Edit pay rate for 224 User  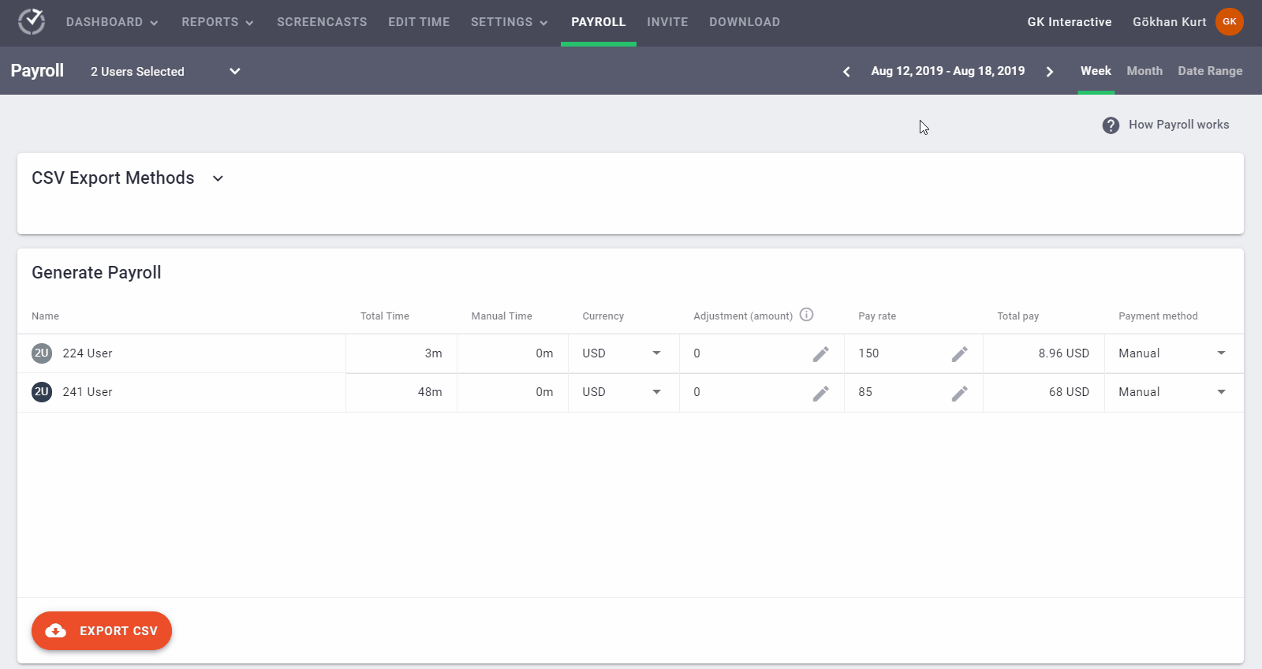(x=959, y=354)
